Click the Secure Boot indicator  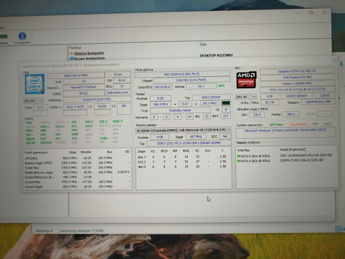[x=298, y=124]
